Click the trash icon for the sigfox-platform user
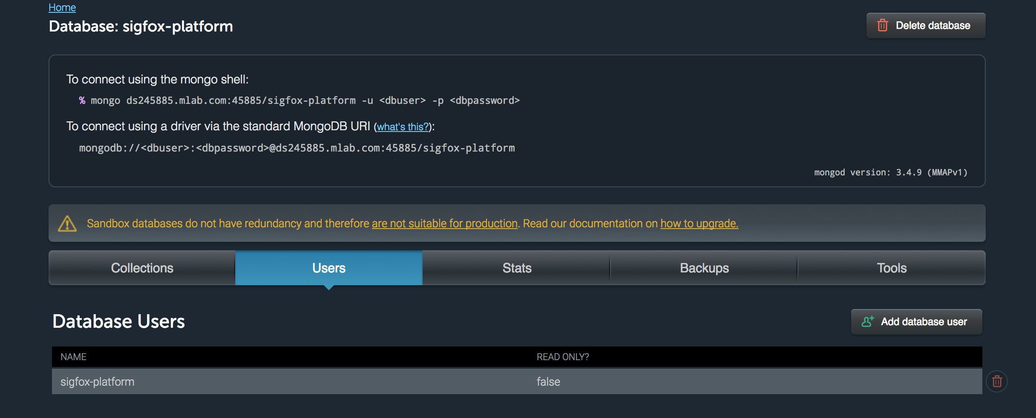1036x418 pixels. [997, 381]
